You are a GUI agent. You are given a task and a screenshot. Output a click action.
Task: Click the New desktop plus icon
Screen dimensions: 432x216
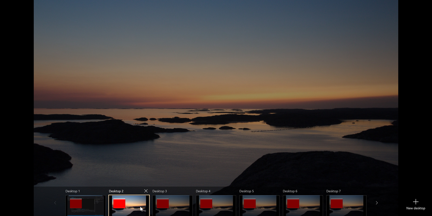coord(416,202)
